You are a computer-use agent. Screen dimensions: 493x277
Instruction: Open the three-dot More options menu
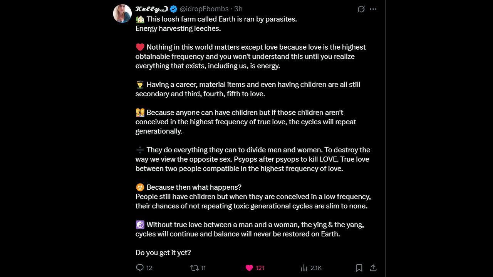[373, 9]
